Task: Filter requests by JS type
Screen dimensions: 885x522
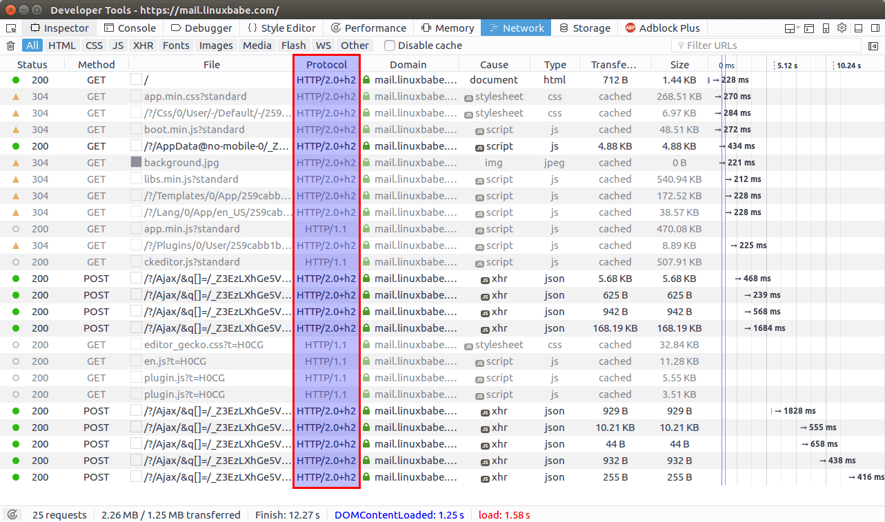Action: point(119,46)
